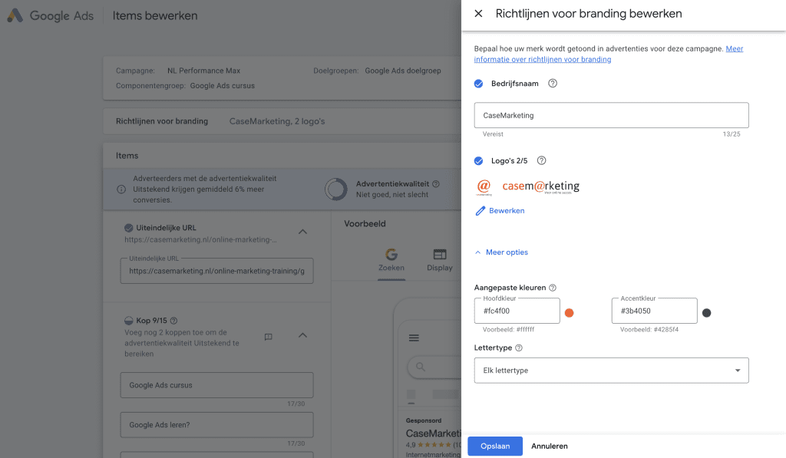Click the Uiteindelijke URL input field
The image size is (786, 458).
click(216, 271)
